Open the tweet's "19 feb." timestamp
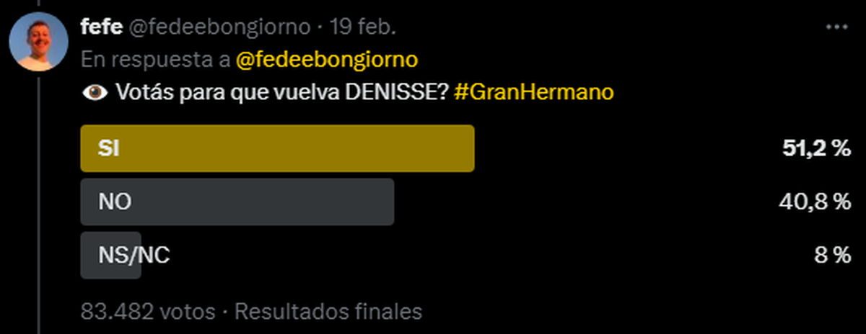Viewport: 866px width, 334px height. (x=362, y=27)
